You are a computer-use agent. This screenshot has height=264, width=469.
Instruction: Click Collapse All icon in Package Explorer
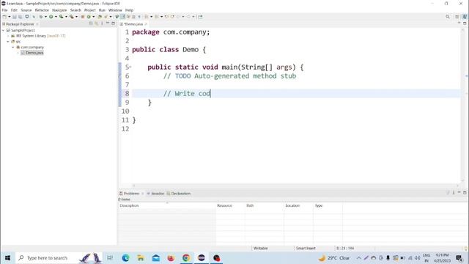[91, 23]
